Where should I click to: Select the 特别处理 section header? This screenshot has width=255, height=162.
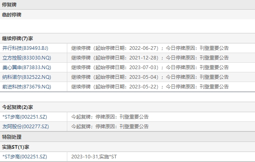pyautogui.click(x=12, y=137)
